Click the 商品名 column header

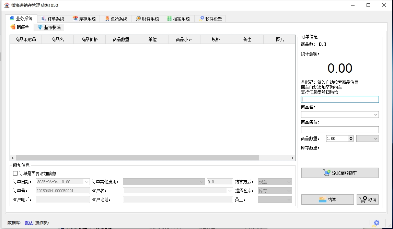tap(58, 39)
